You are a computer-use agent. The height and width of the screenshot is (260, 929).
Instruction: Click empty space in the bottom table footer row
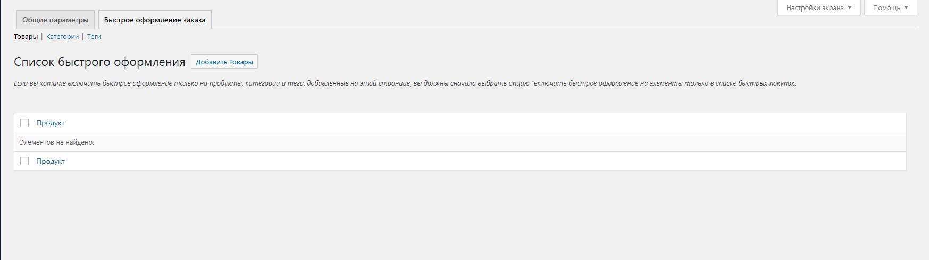[x=479, y=161]
